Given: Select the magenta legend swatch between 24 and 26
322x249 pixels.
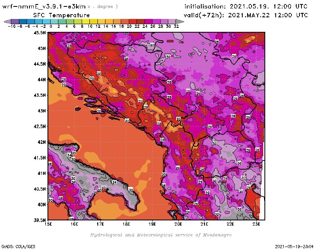Looking at the screenshot, I should [x=149, y=21].
